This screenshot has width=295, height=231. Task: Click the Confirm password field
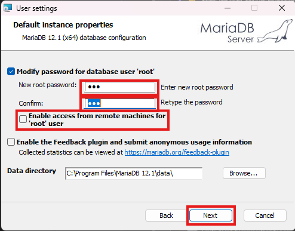119,103
